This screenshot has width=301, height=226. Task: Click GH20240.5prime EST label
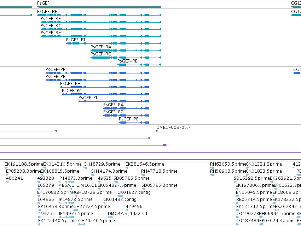[x=97, y=221]
